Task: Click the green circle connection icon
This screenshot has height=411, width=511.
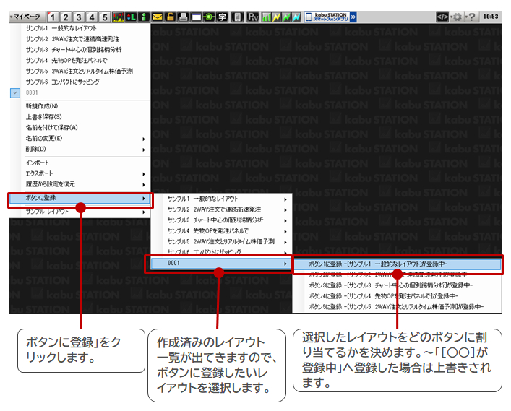Action: [x=209, y=17]
